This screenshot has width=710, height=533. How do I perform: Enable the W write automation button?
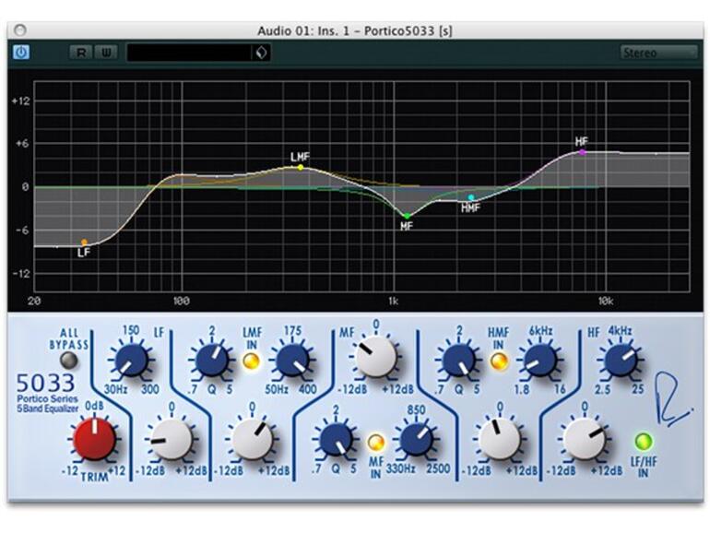[x=106, y=53]
